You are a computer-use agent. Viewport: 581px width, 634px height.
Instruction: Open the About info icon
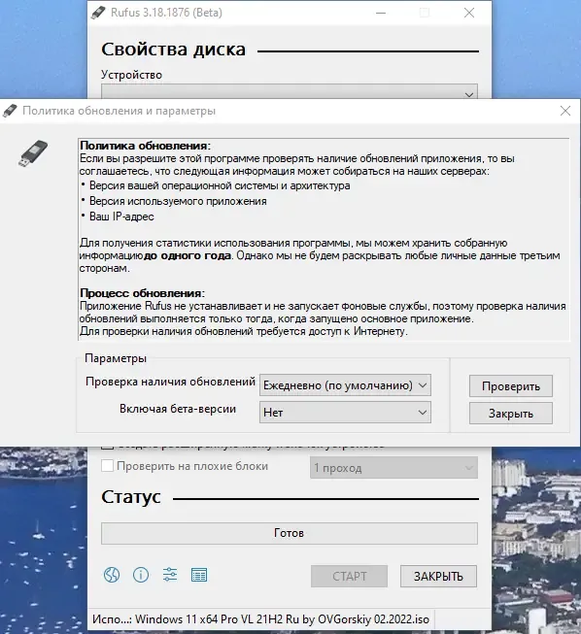click(141, 575)
